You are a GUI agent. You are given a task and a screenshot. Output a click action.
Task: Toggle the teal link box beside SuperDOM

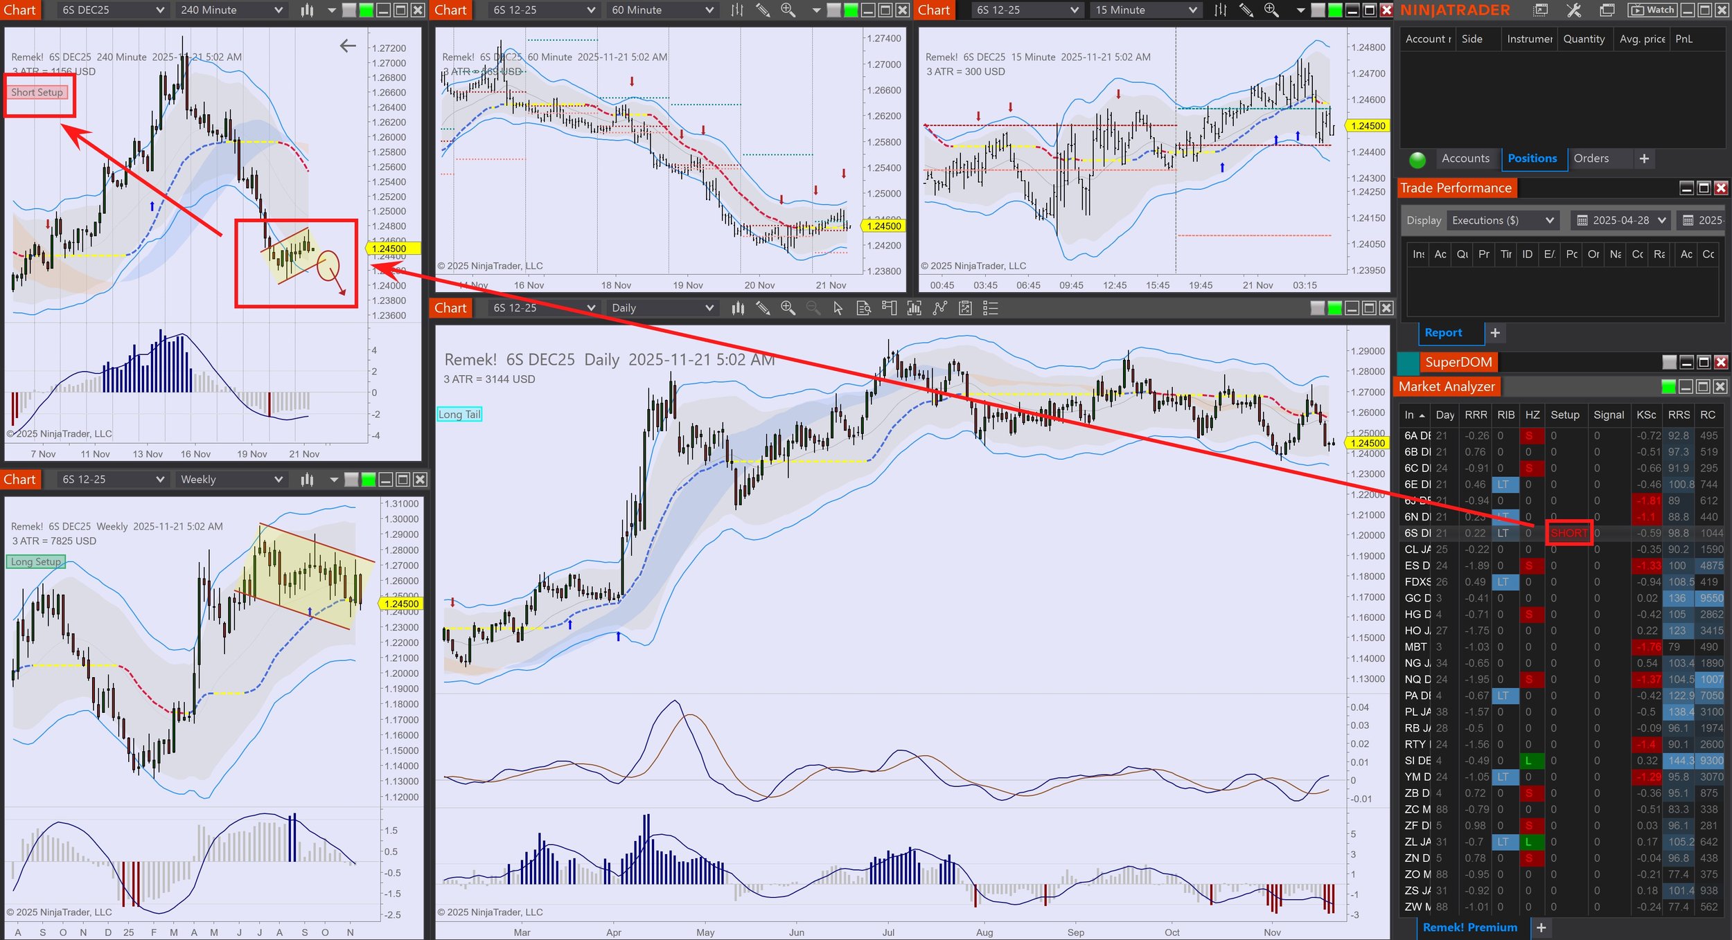click(x=1408, y=362)
